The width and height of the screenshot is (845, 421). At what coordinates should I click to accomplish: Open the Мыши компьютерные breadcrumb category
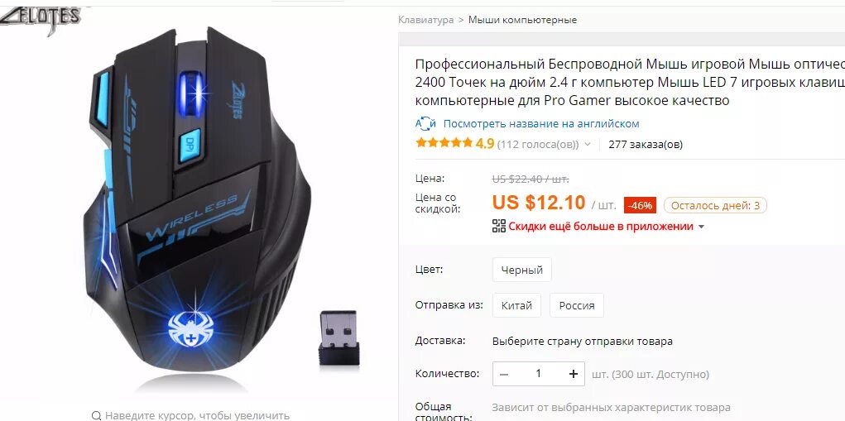[522, 20]
